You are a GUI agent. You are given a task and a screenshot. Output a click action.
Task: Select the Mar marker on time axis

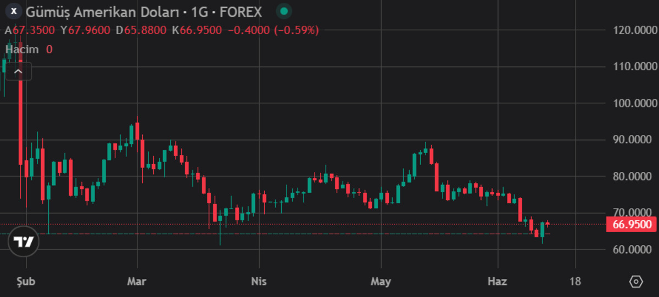[136, 282]
